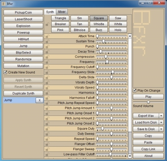Viewport: 167px width, 161px height.
Task: Switch to the Mixer tab
Action: pos(62,12)
